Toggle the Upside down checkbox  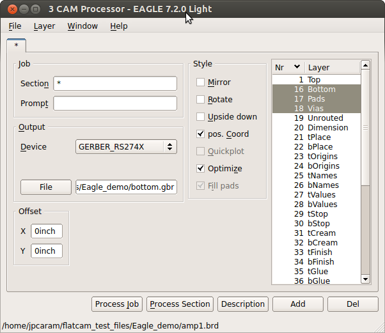[x=201, y=117]
